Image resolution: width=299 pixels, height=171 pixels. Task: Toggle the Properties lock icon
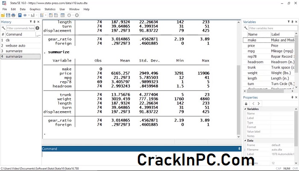click(246, 103)
